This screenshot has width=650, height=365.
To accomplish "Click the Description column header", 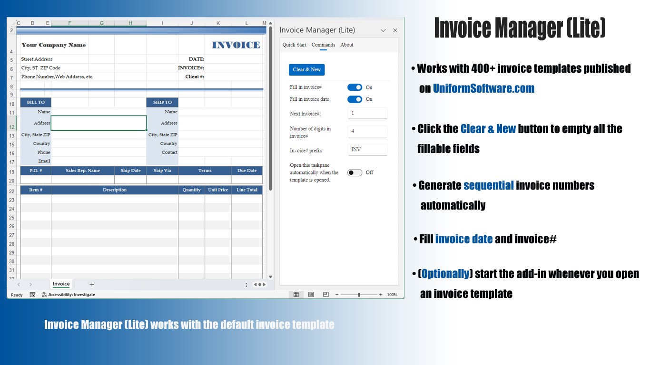I will coord(115,190).
